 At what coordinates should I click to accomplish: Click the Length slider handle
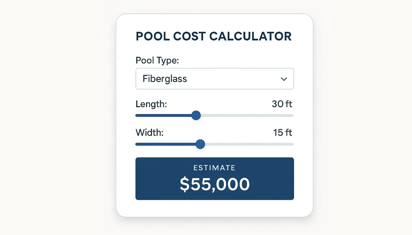(196, 115)
